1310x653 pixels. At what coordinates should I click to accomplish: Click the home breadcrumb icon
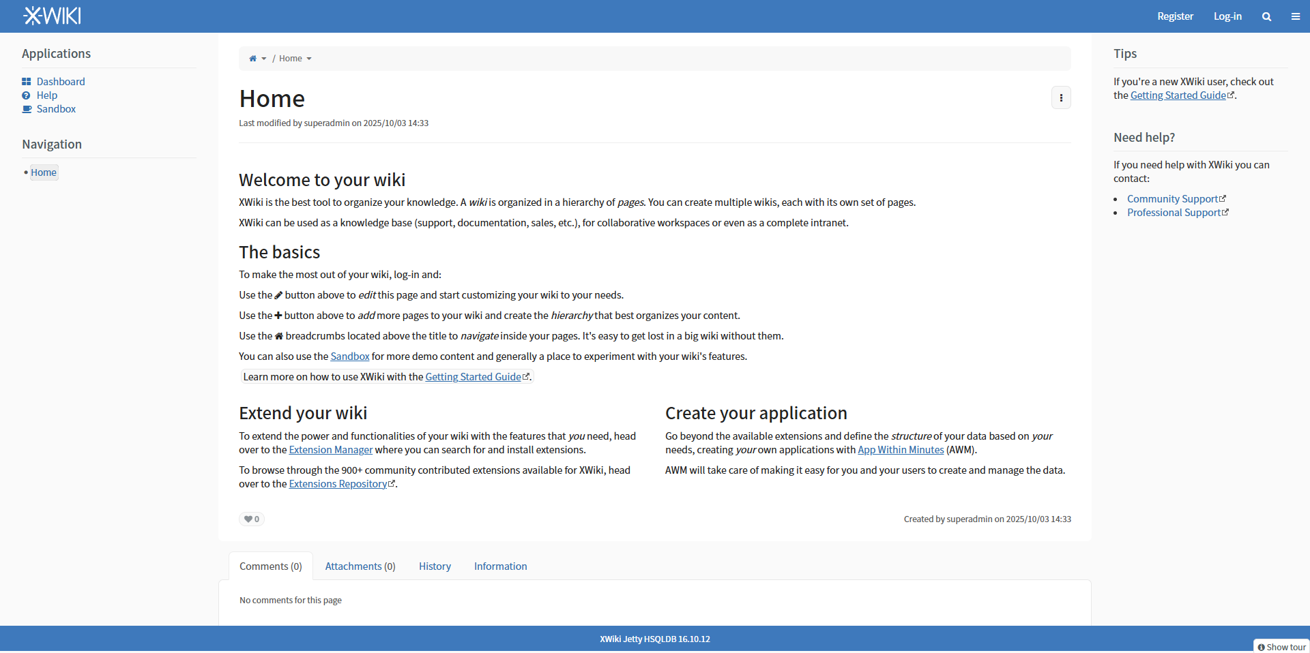[x=252, y=59]
